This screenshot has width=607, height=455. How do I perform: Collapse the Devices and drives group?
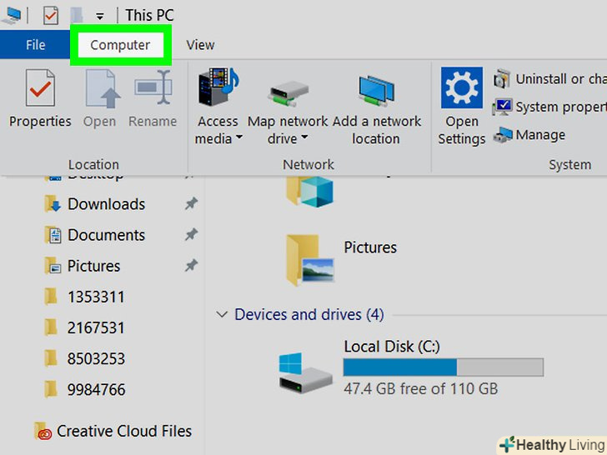pyautogui.click(x=222, y=314)
